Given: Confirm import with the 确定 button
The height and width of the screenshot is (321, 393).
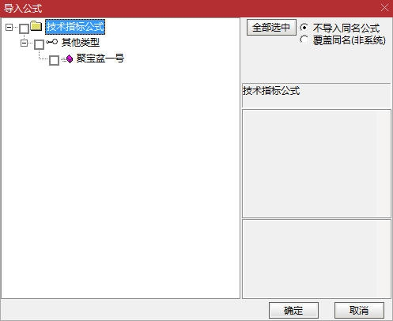Looking at the screenshot, I should pyautogui.click(x=293, y=310).
